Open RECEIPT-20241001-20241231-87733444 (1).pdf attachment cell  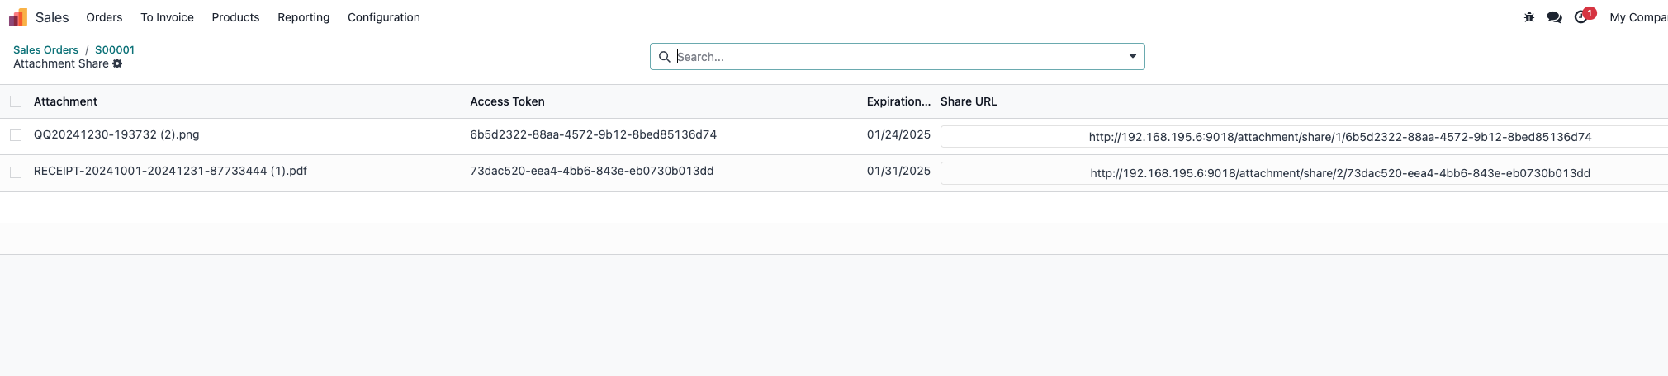[170, 171]
